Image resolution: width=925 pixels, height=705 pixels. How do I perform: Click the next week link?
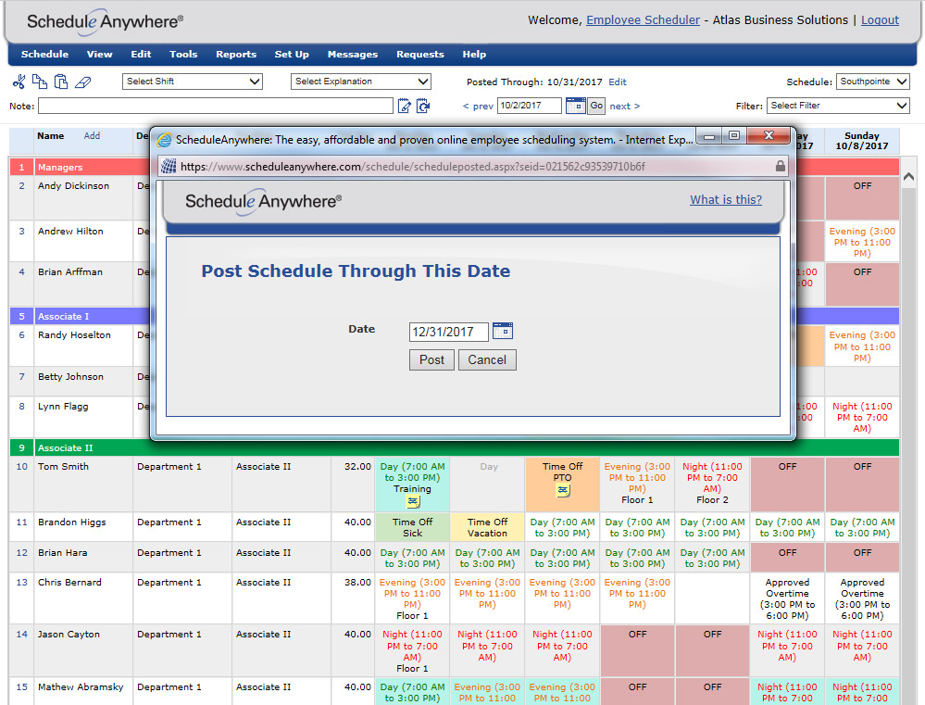tap(625, 107)
